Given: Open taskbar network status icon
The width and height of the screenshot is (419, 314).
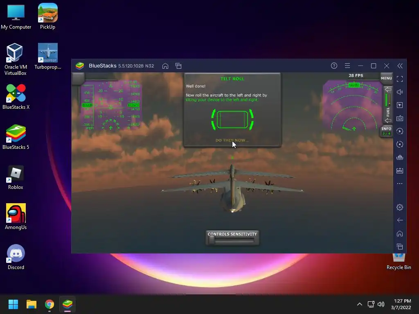Looking at the screenshot, I should point(371,304).
